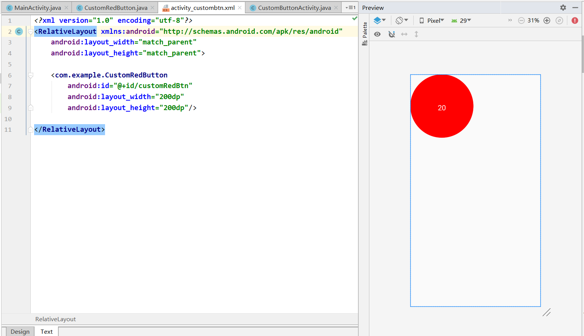This screenshot has width=584, height=336.
Task: Click line number 5 in gutter
Action: click(10, 64)
